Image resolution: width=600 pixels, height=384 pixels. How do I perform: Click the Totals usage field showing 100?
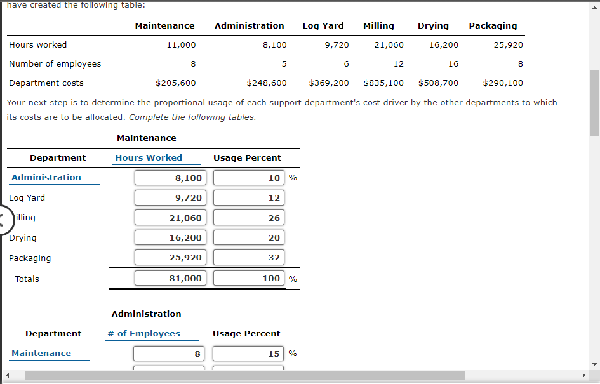pyautogui.click(x=248, y=277)
